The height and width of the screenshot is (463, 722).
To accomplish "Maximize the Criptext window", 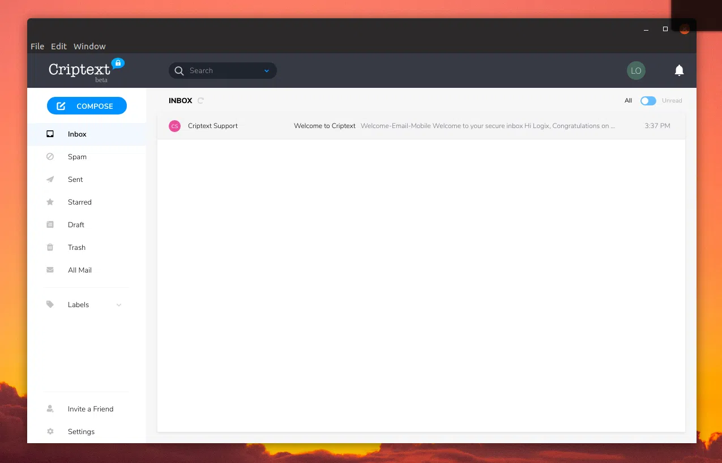I will coord(665,29).
